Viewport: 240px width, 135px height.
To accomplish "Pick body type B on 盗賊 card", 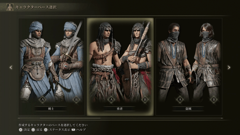I will click(214, 100).
